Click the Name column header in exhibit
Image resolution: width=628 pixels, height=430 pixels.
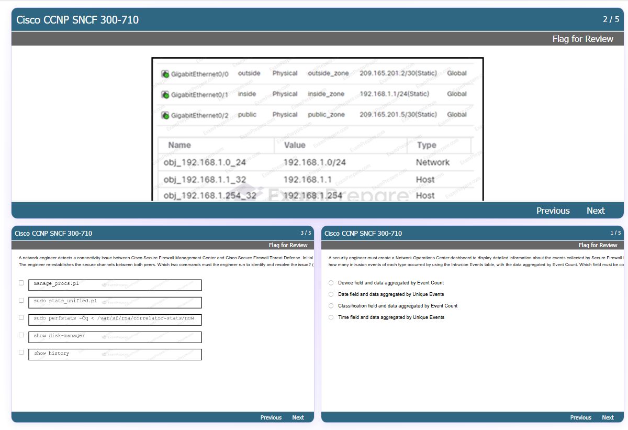tap(180, 145)
